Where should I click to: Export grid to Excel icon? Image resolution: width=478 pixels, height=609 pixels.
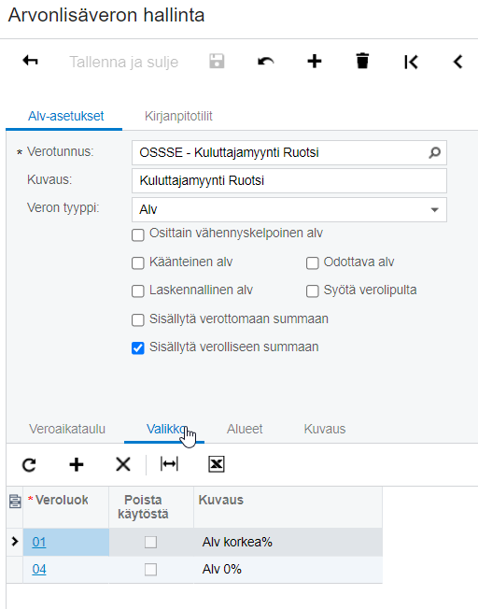click(217, 464)
